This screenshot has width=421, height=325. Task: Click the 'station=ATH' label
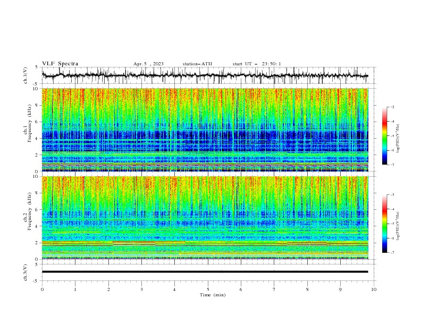click(x=197, y=64)
